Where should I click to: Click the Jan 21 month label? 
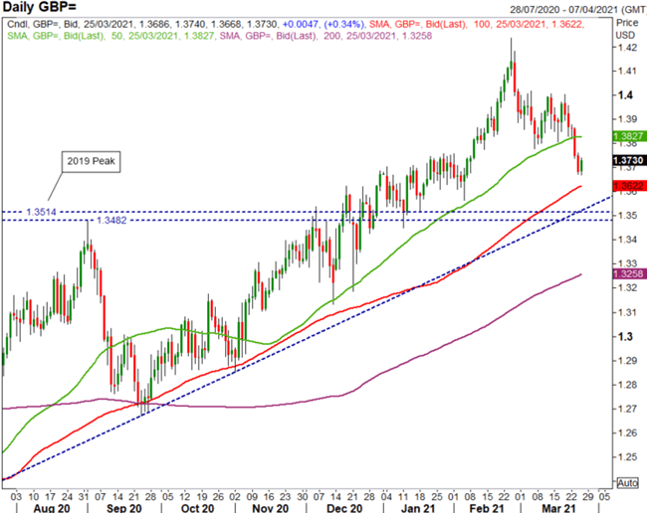pos(418,508)
